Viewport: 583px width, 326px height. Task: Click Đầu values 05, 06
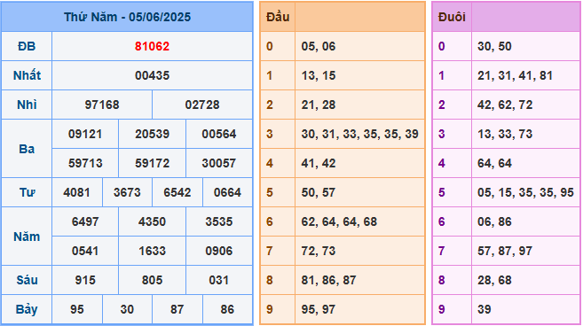(x=319, y=46)
